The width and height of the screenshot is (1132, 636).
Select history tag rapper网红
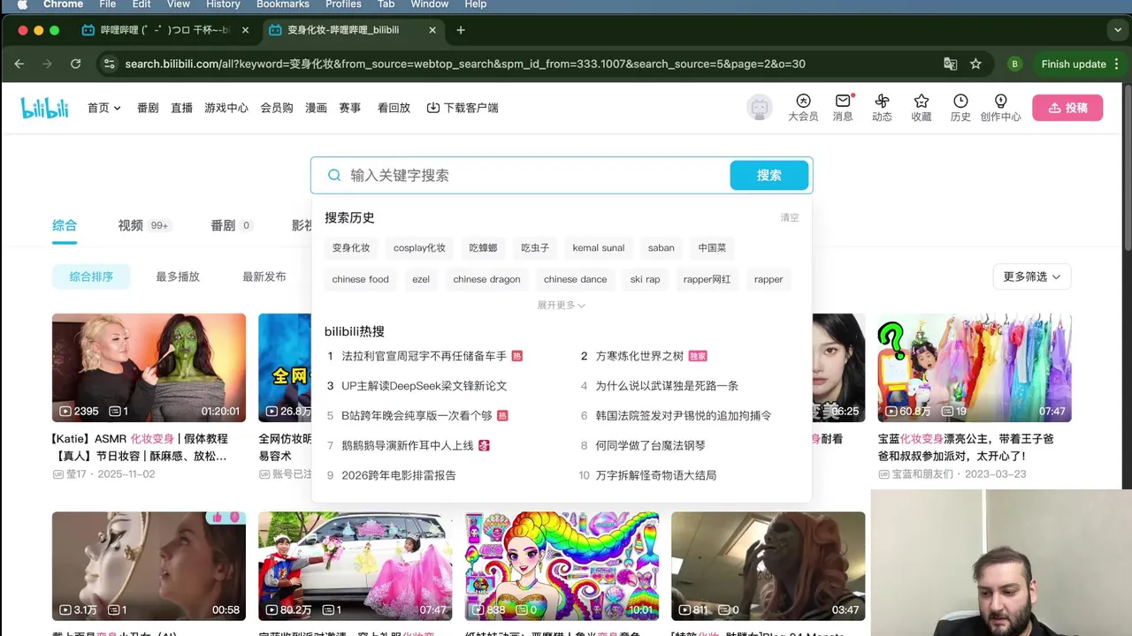(x=707, y=279)
